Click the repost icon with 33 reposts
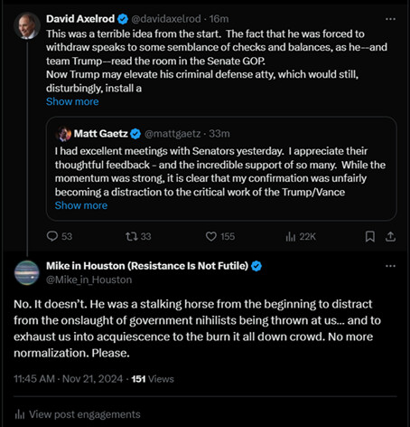The width and height of the screenshot is (410, 427). click(x=131, y=236)
